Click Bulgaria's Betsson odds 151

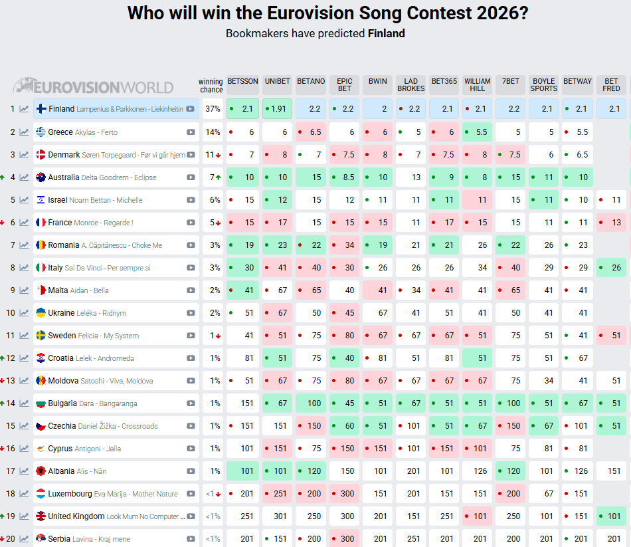click(x=242, y=403)
